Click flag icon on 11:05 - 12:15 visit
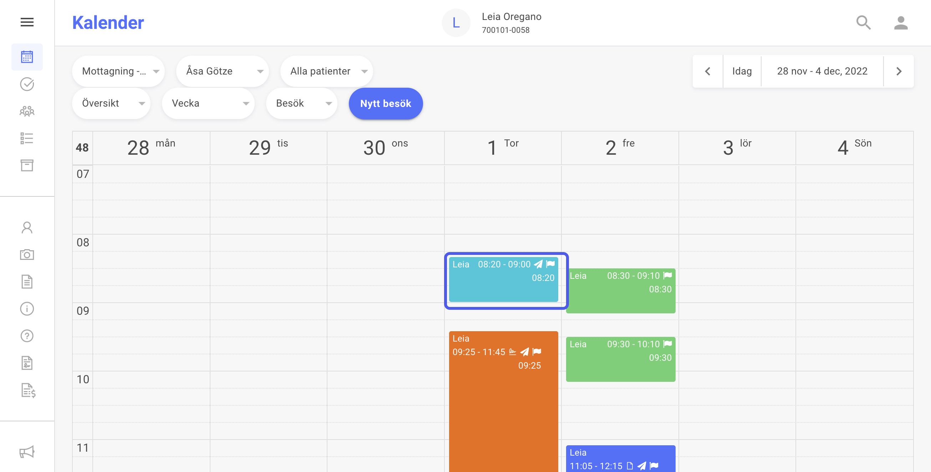Image resolution: width=931 pixels, height=472 pixels. point(654,466)
